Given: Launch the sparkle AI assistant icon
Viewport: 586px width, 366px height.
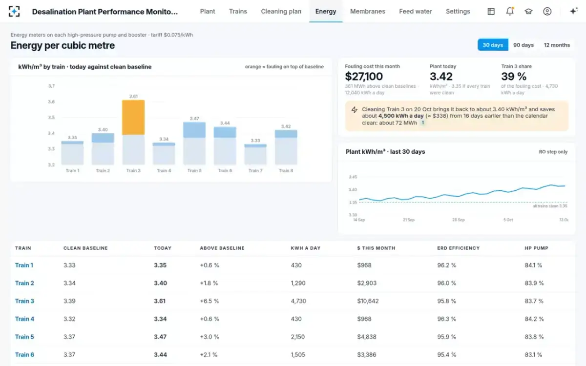Looking at the screenshot, I should [574, 11].
